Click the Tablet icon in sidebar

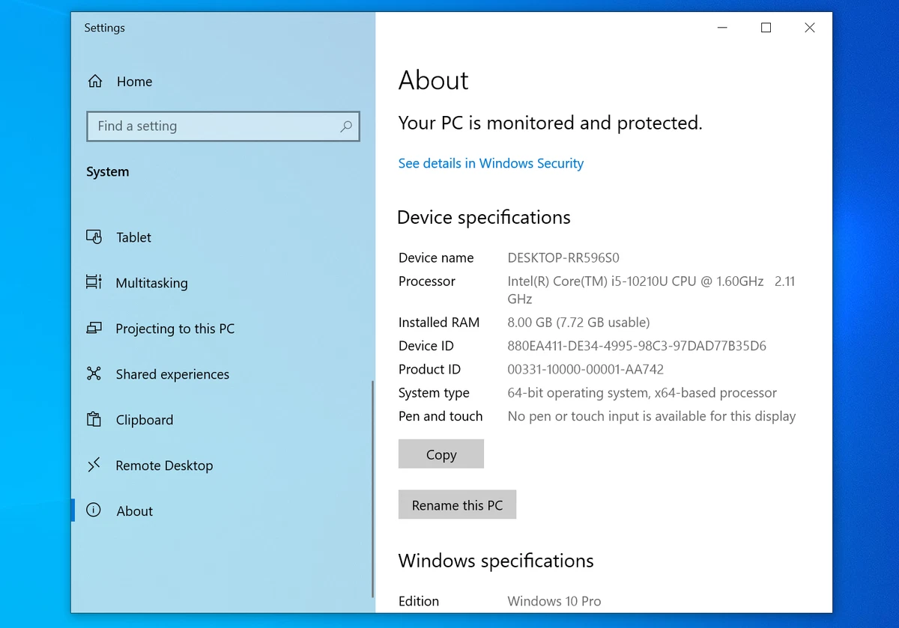(x=94, y=237)
